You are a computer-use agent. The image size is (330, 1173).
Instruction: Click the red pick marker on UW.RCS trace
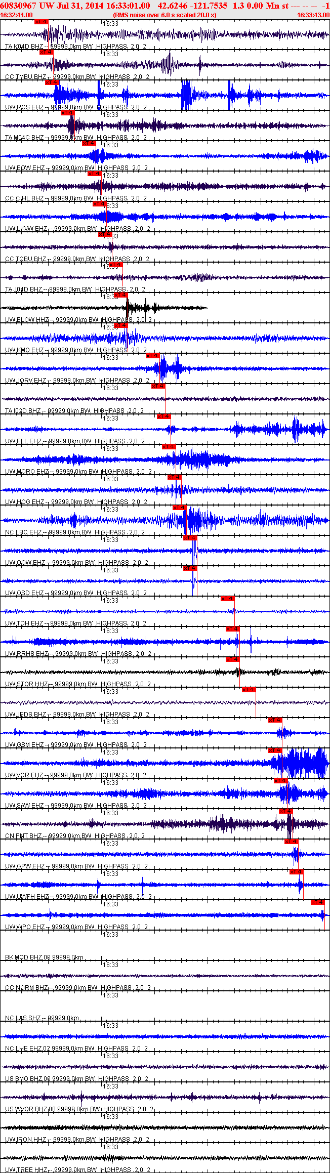52,82
